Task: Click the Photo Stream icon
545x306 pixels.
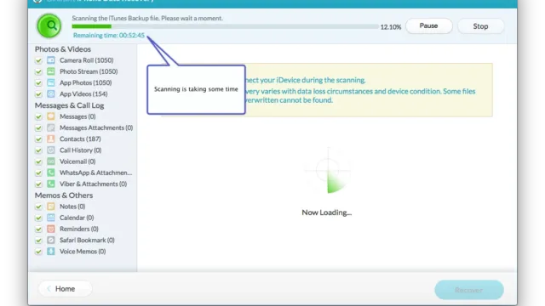Action: (51, 71)
